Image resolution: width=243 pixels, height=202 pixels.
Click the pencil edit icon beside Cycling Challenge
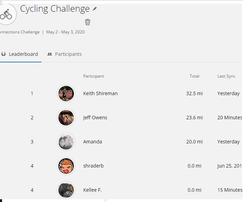[x=95, y=9]
